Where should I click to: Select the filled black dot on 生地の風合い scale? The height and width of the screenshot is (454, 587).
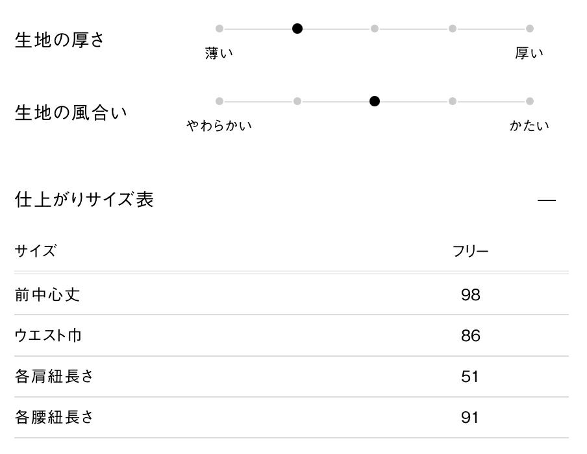pyautogui.click(x=375, y=101)
